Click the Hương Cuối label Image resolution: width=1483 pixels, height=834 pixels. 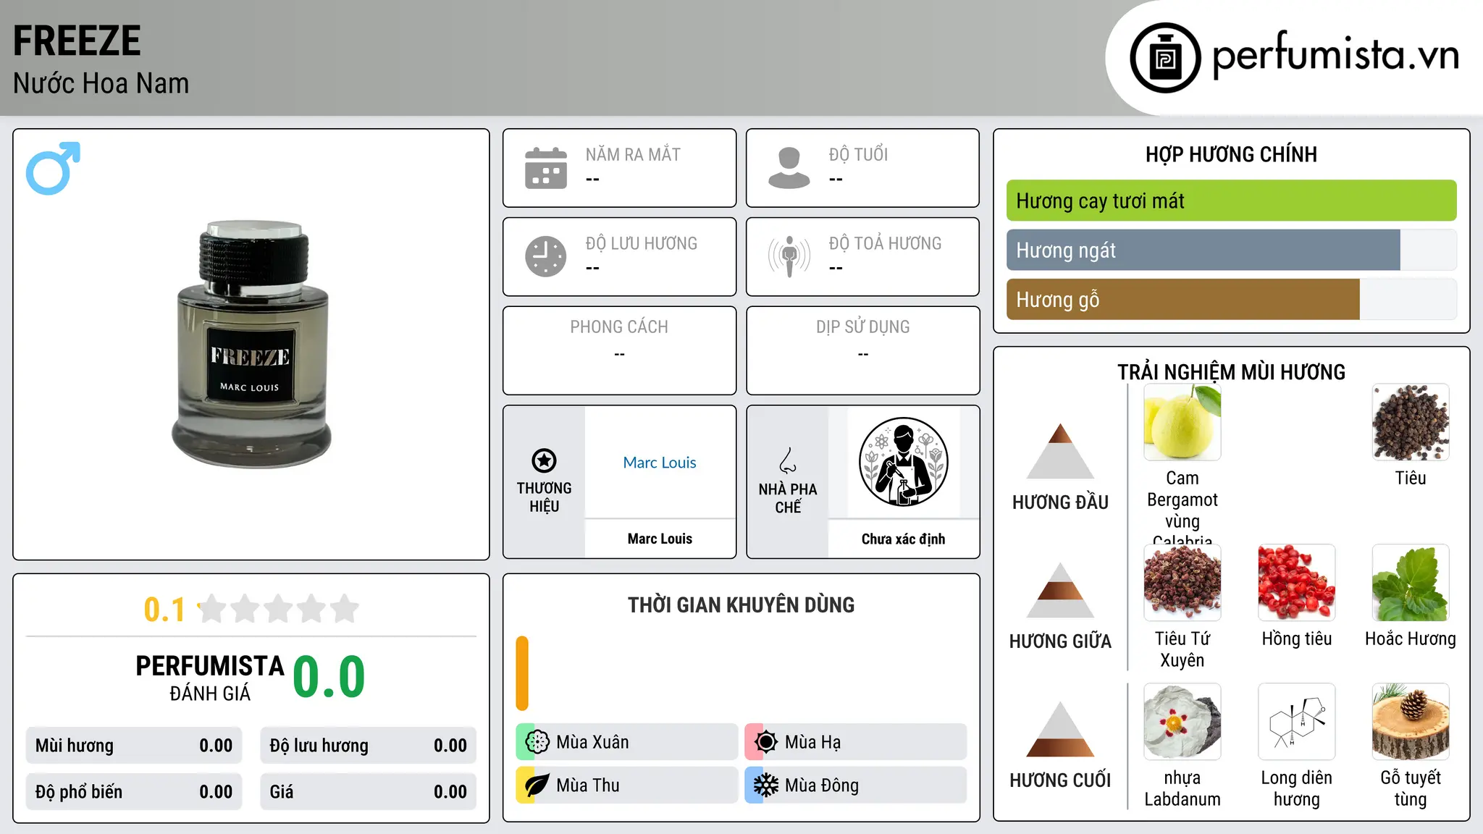[1060, 780]
